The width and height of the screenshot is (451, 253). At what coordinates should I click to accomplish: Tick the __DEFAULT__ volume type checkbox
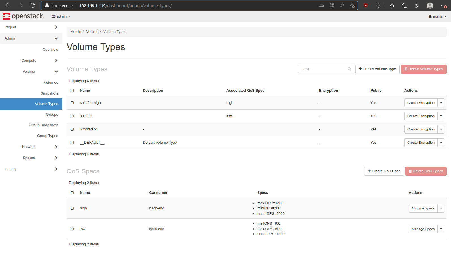pos(72,143)
